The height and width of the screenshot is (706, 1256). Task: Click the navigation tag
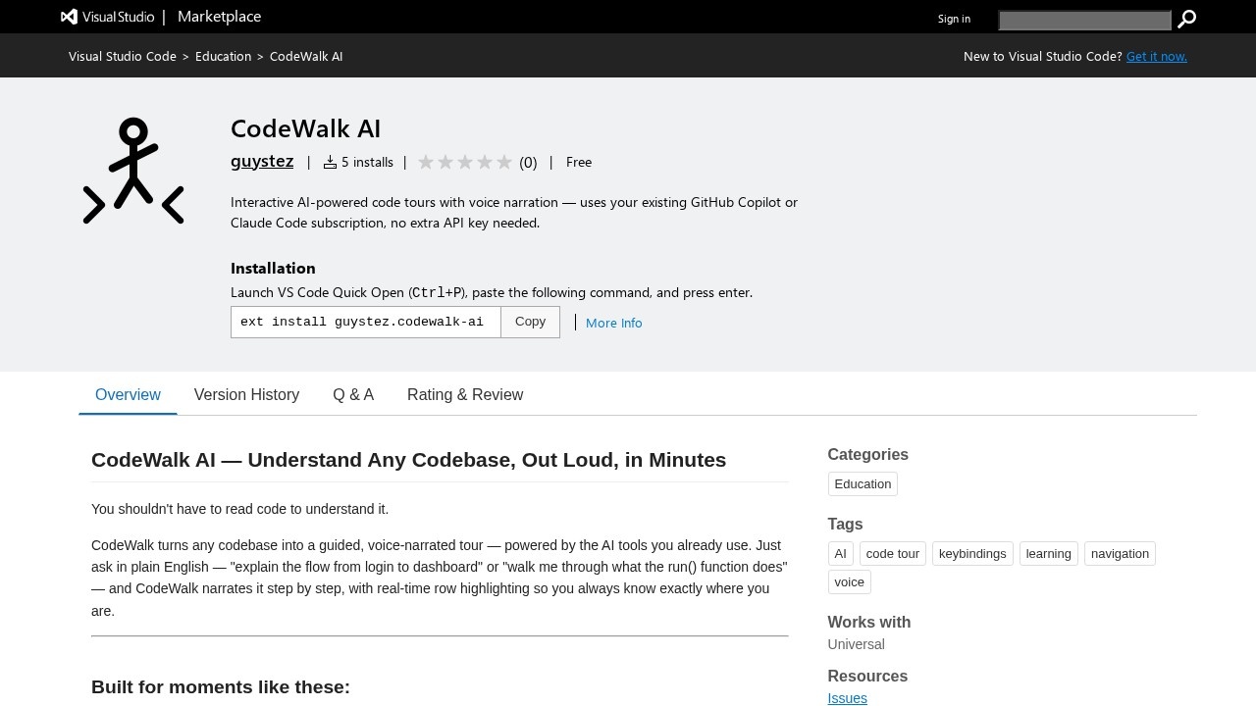1120,553
